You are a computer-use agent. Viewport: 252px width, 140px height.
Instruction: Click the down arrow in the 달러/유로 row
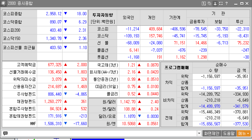pos(139,116)
